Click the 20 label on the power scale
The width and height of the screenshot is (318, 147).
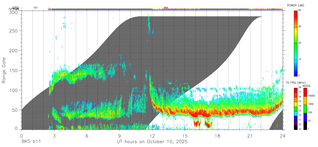(x=300, y=43)
